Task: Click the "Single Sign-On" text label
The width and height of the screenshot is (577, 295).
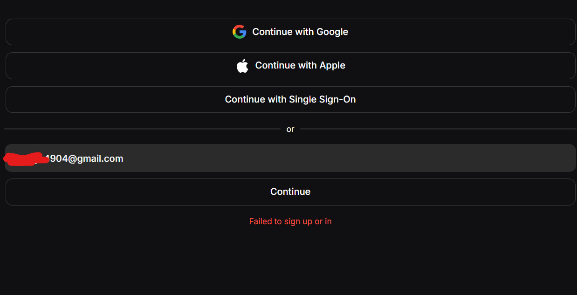Action: click(323, 99)
